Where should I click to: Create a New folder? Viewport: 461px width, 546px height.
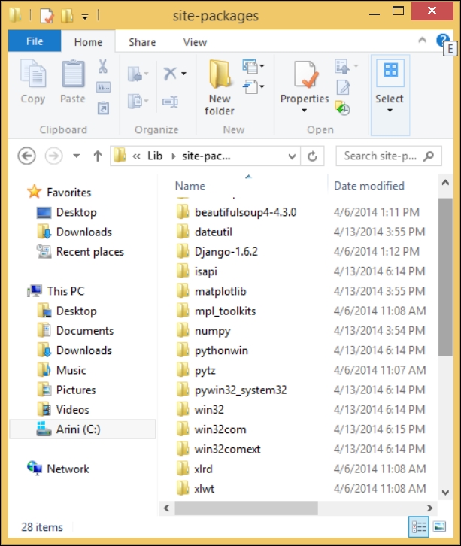220,87
